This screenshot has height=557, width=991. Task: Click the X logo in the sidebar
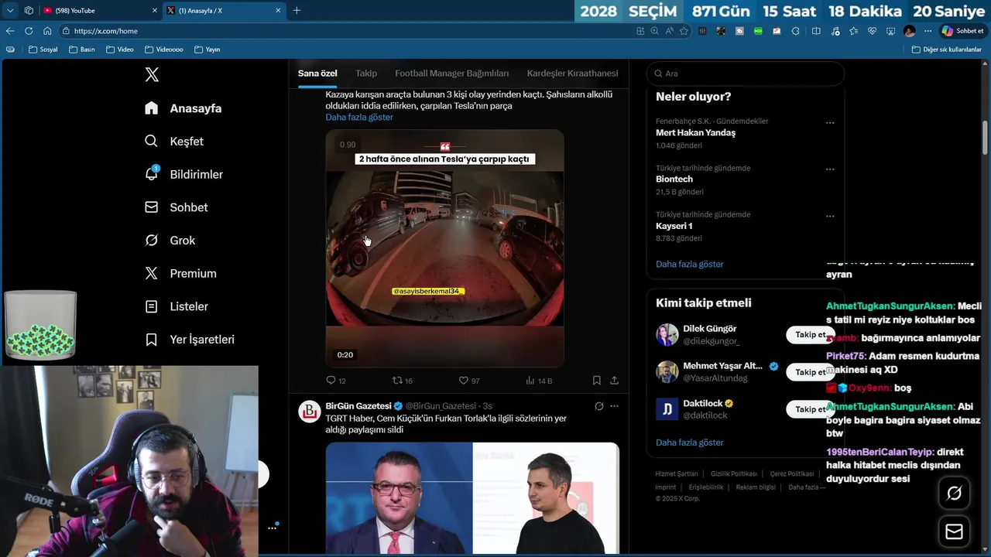152,74
